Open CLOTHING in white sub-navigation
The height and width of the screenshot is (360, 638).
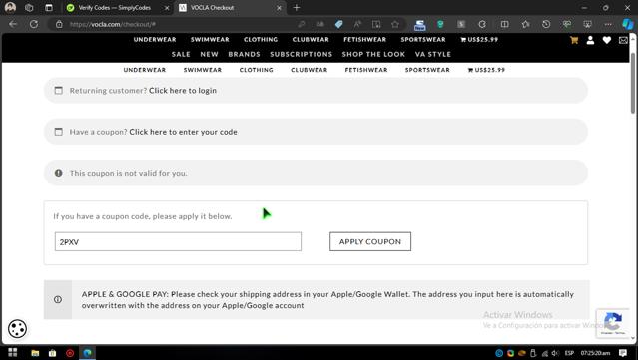[256, 70]
